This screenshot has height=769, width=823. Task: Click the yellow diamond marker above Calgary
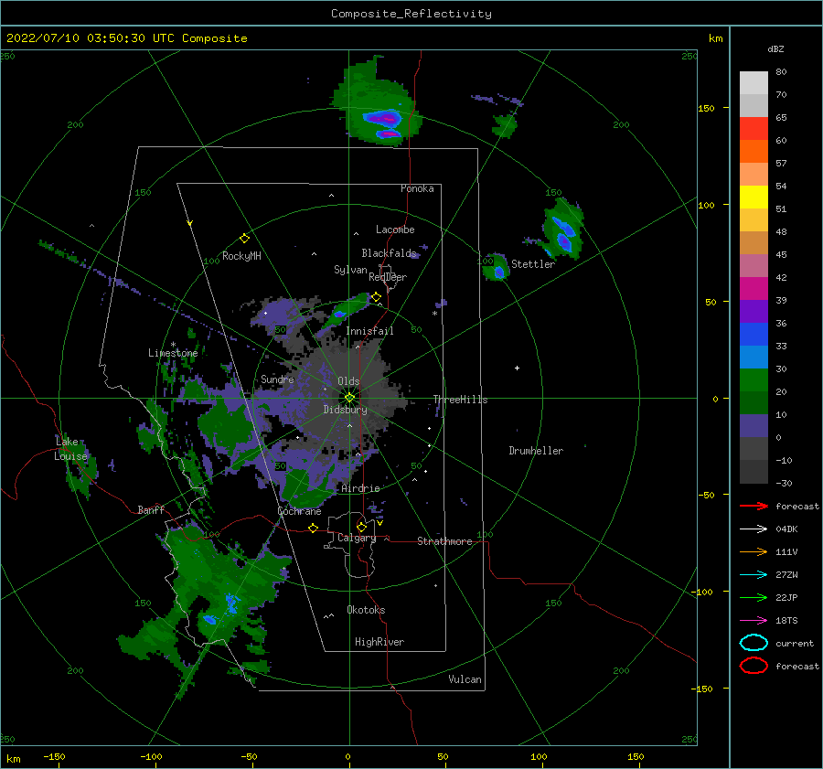[x=361, y=527]
